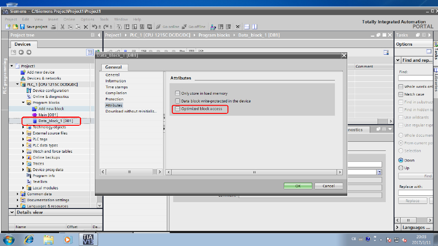Expand the Local modules node
The image size is (438, 246).
pos(23,188)
